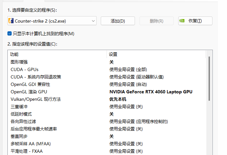Select the 多帧采样 AA (MFAA) row

pos(107,144)
